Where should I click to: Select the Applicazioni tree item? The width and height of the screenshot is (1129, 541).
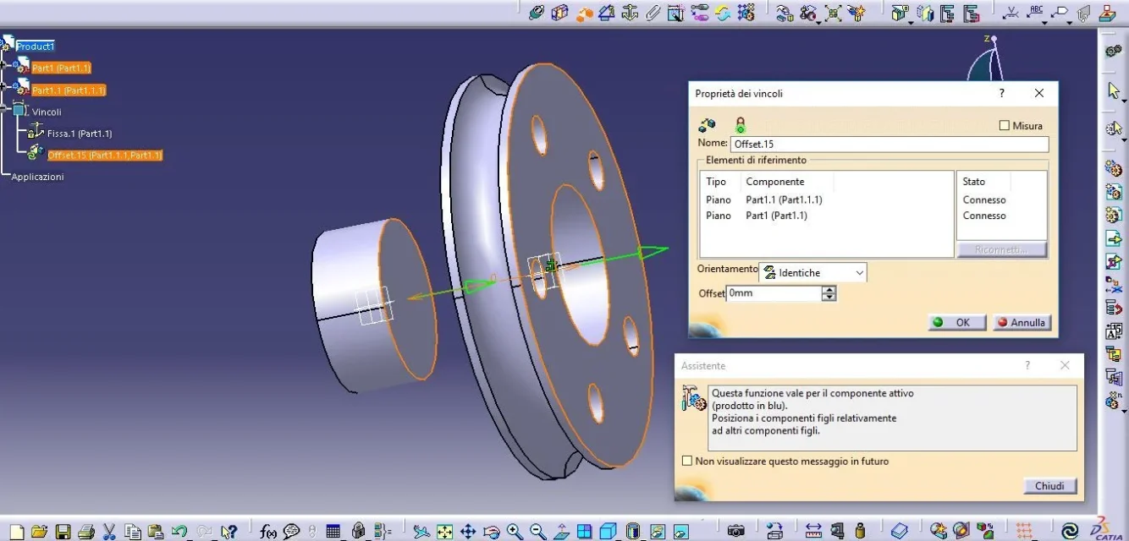point(37,177)
